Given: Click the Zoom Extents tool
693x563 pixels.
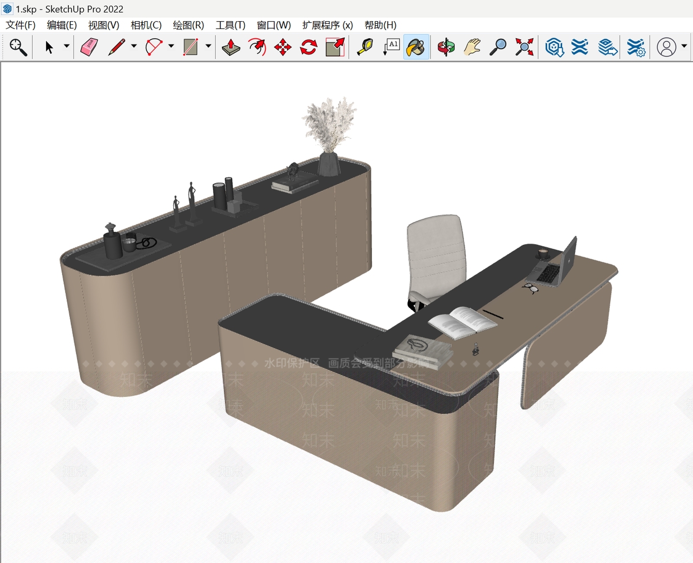Looking at the screenshot, I should (524, 47).
